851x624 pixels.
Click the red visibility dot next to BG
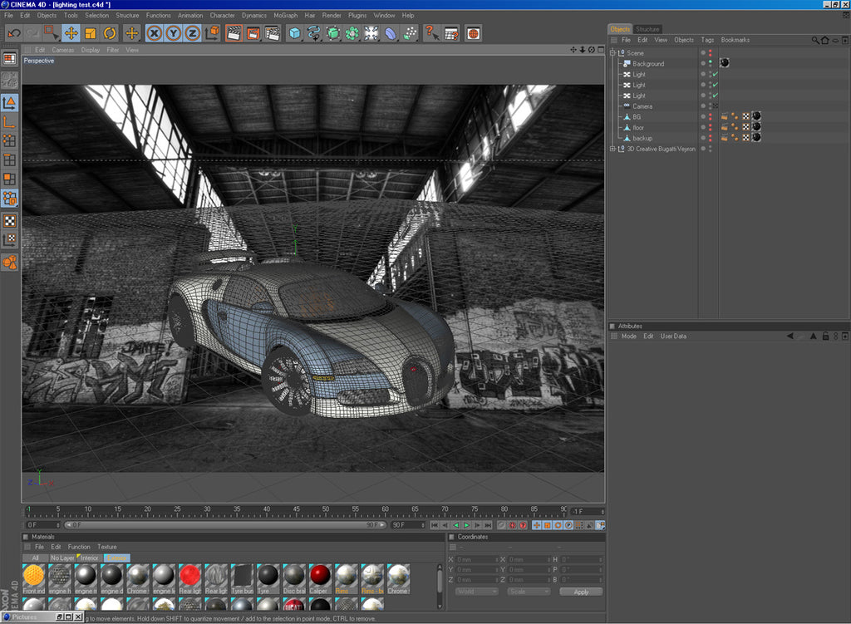pos(711,116)
